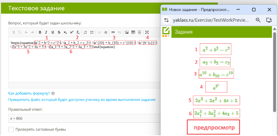Click the a² + b² = c² formula in preview

tap(216, 49)
